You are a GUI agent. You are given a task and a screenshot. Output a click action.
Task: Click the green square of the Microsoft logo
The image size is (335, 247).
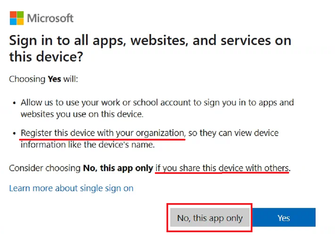pos(20,14)
